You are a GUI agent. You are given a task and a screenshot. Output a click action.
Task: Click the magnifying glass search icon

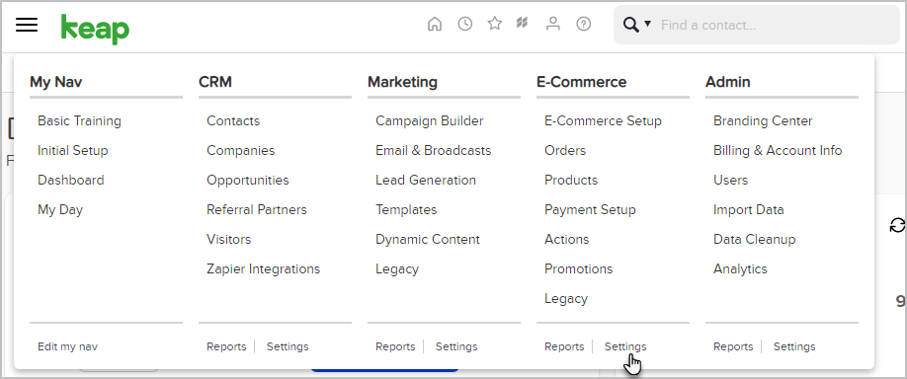coord(631,25)
